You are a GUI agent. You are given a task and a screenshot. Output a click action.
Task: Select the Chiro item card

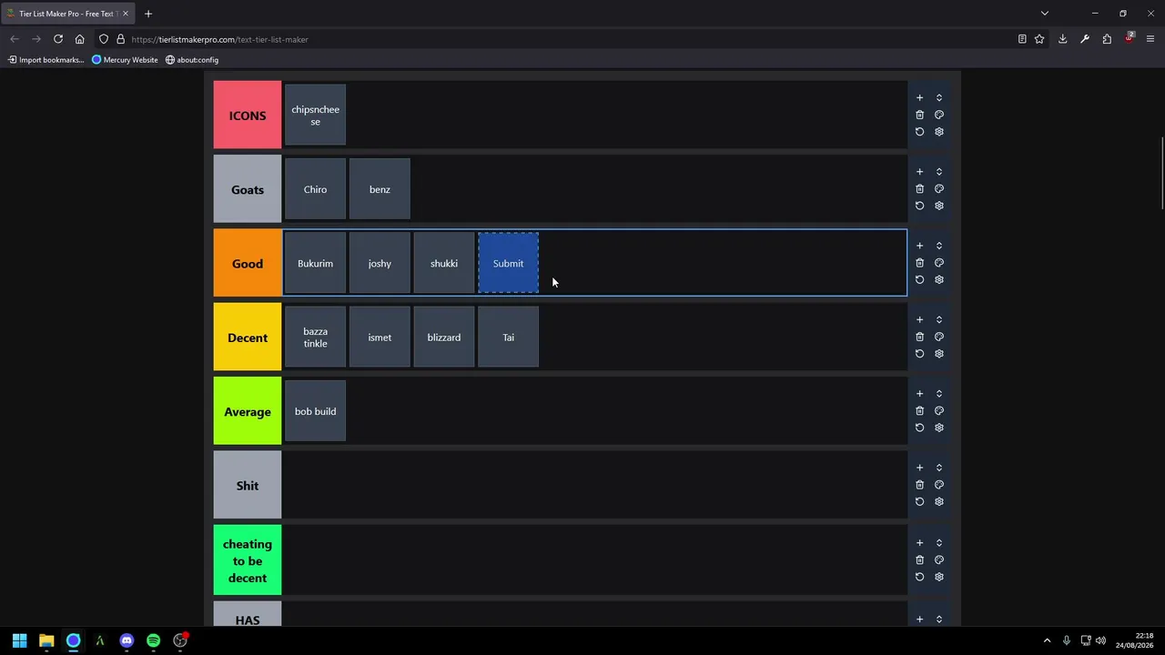click(315, 189)
